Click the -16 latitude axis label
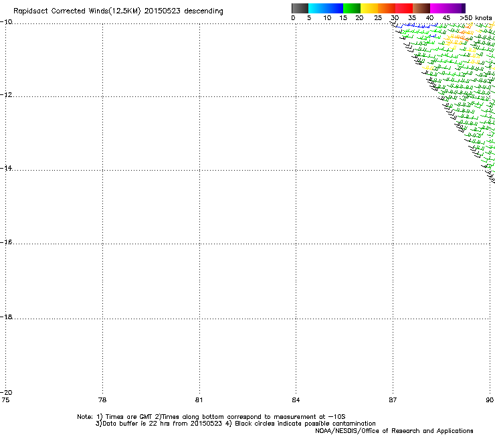The width and height of the screenshot is (495, 435). click(x=6, y=242)
